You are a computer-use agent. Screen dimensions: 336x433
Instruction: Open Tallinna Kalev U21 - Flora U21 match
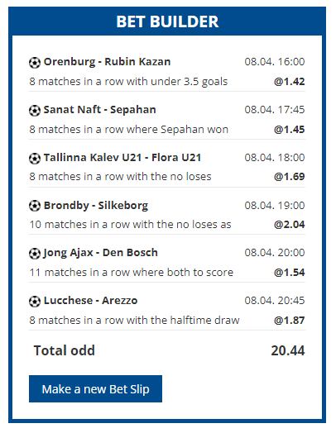pos(122,157)
